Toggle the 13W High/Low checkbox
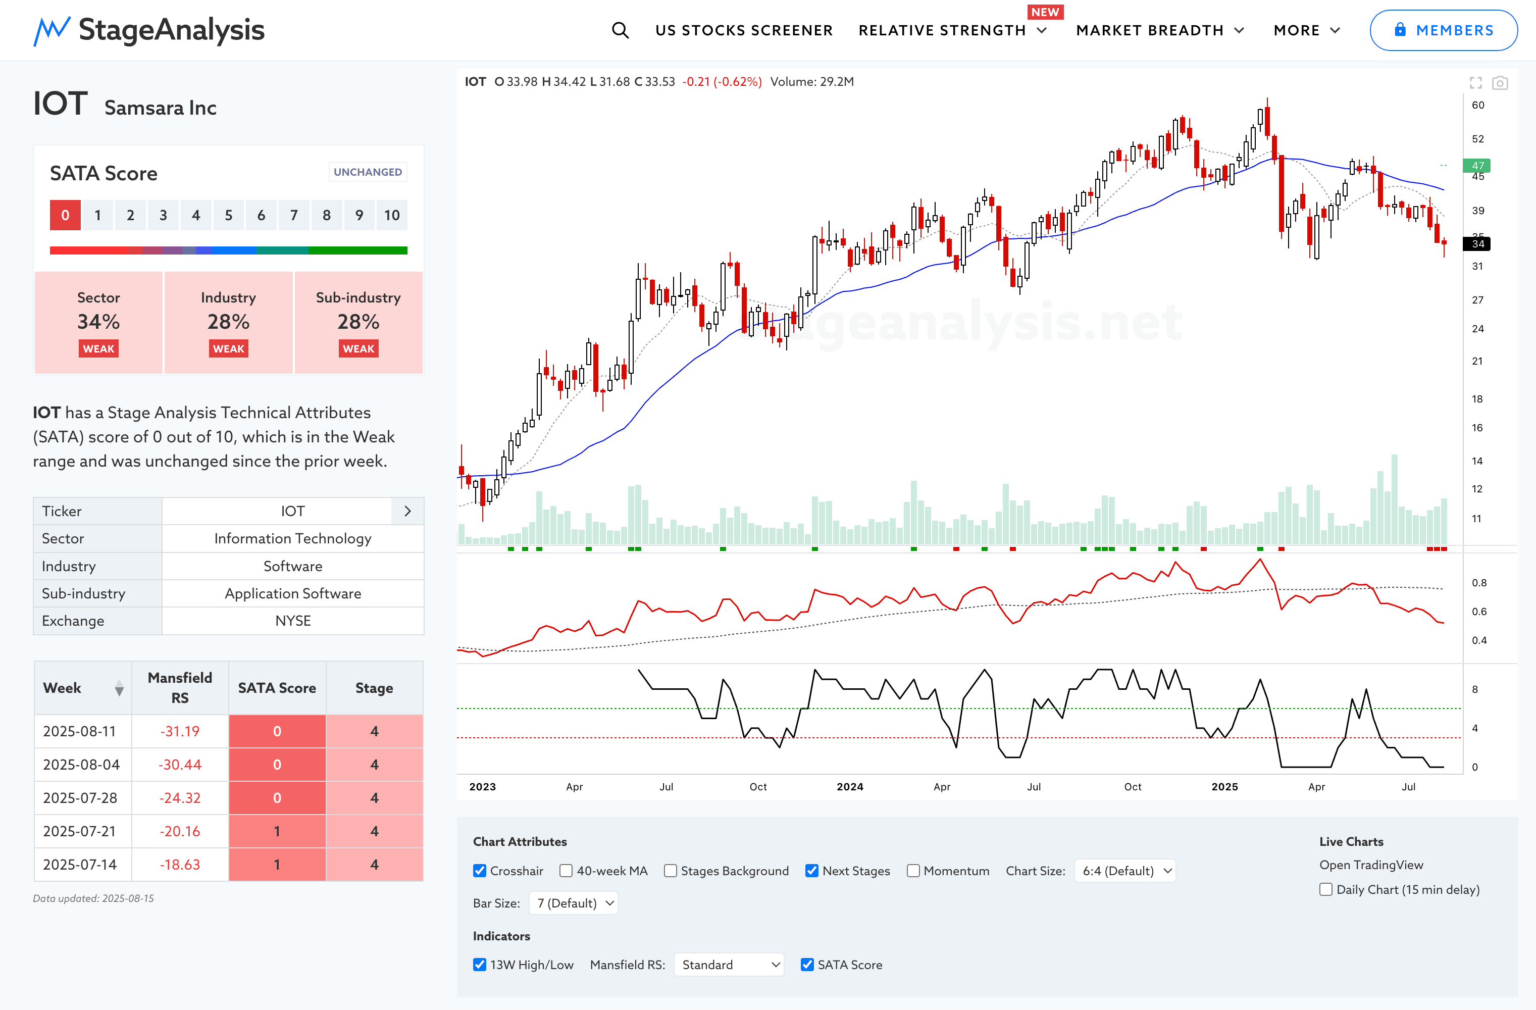 tap(480, 964)
